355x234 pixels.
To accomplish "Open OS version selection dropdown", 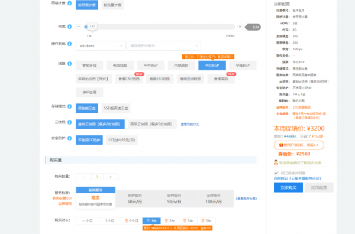I will pos(164,45).
